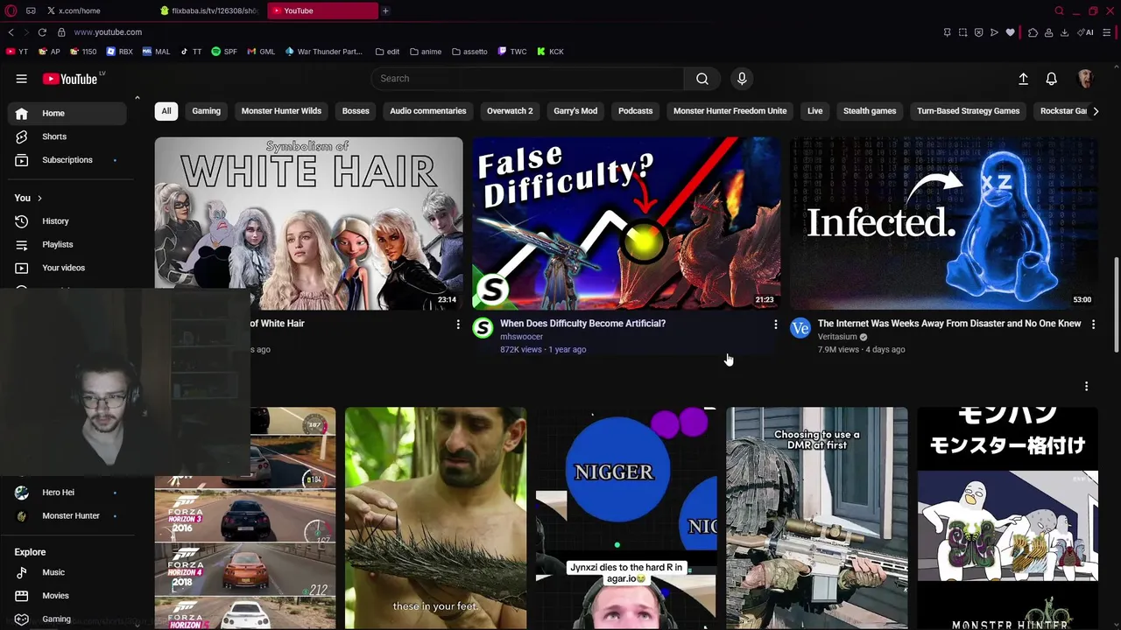Open the Create upload icon
This screenshot has height=630, width=1121.
(1023, 79)
